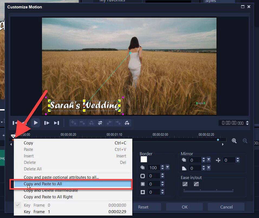The height and width of the screenshot is (218, 259).
Task: Zoom out on the motion timeline
Action: coord(245,141)
